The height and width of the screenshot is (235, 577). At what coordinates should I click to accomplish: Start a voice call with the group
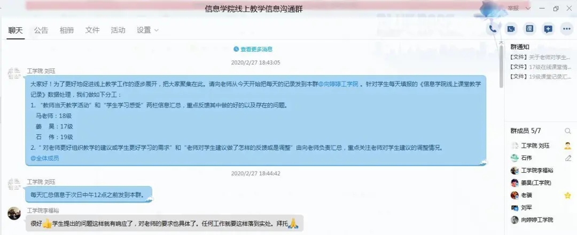(493, 29)
